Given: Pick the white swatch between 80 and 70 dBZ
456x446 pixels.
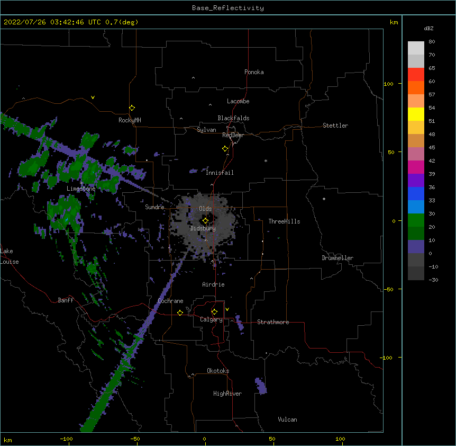Looking at the screenshot, I should click(416, 48).
